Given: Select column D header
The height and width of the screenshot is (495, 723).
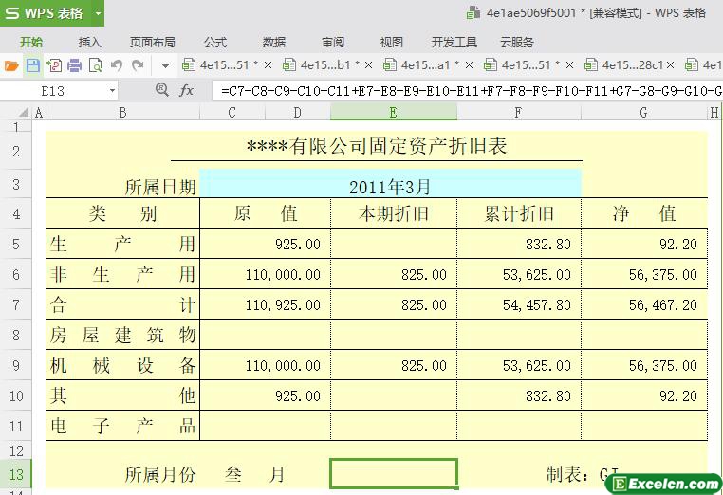Looking at the screenshot, I should (x=297, y=113).
